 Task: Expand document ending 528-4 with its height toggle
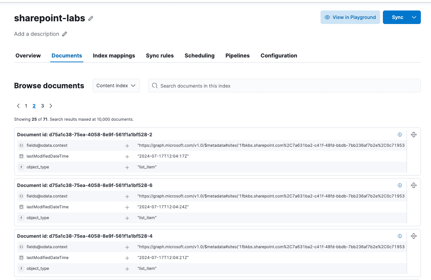[x=414, y=236]
